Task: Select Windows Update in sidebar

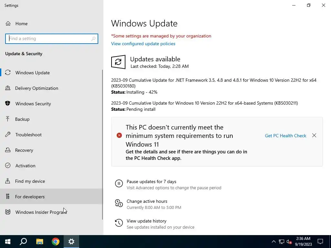Action: [51, 73]
